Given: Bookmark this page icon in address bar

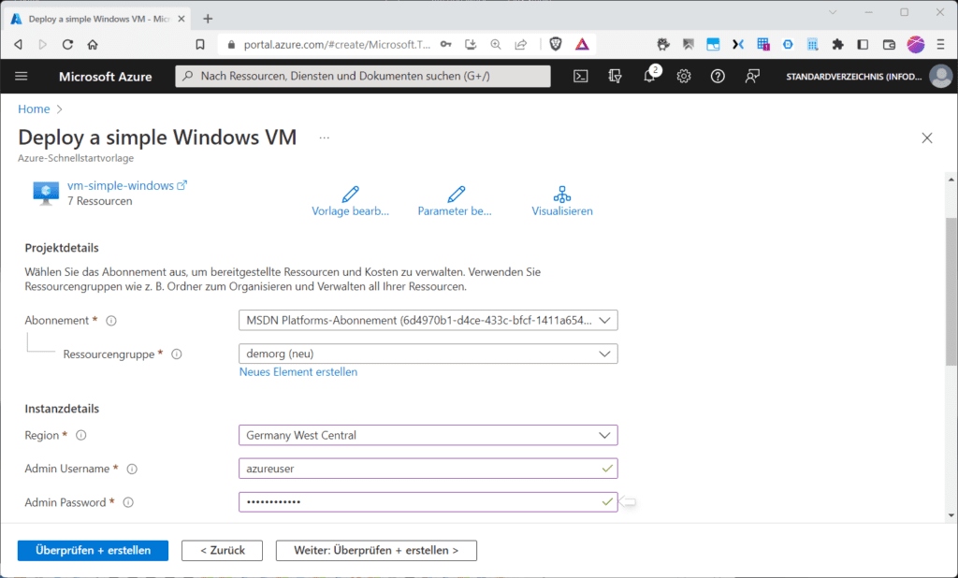Looking at the screenshot, I should coord(200,45).
